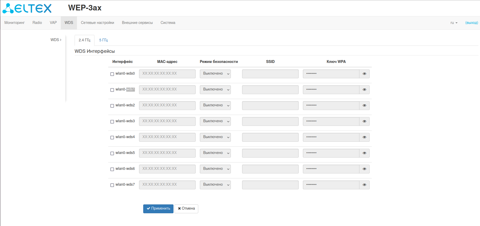The width and height of the screenshot is (480, 226).
Task: Click the WDS Интерфейсы heading
Action: [x=95, y=51]
